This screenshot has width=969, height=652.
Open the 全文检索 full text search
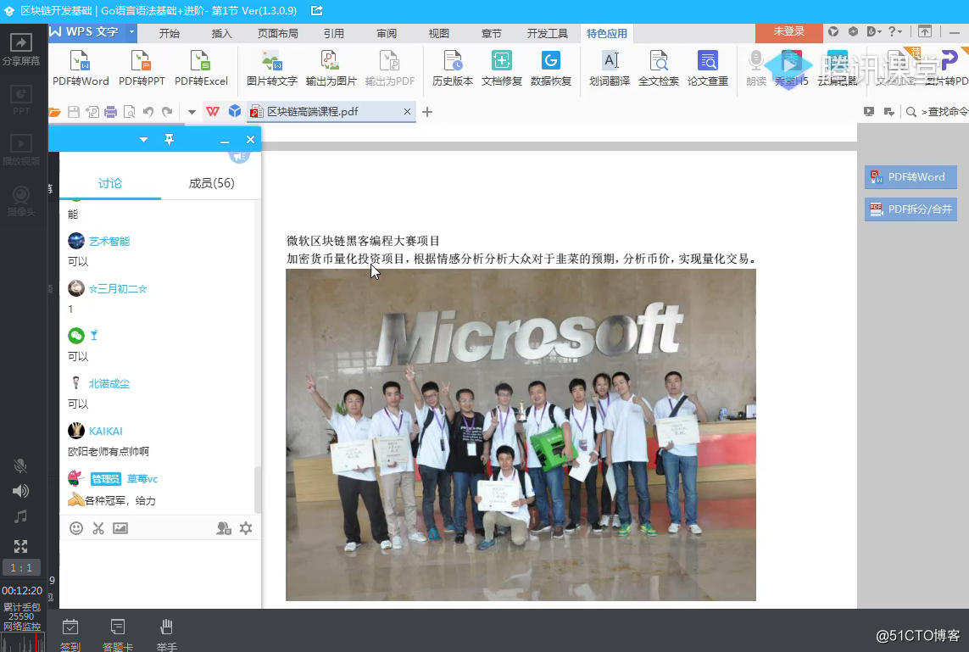click(658, 68)
